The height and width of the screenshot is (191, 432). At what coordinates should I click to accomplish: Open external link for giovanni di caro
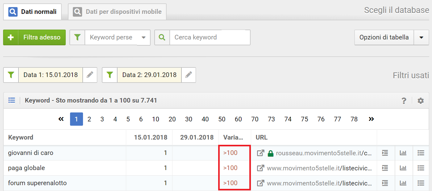pos(261,153)
